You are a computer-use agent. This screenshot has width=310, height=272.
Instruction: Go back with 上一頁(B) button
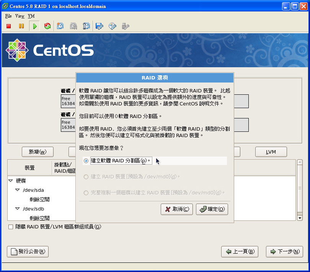(x=240, y=252)
